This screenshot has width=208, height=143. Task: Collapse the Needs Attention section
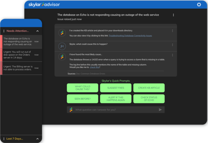point(38,31)
